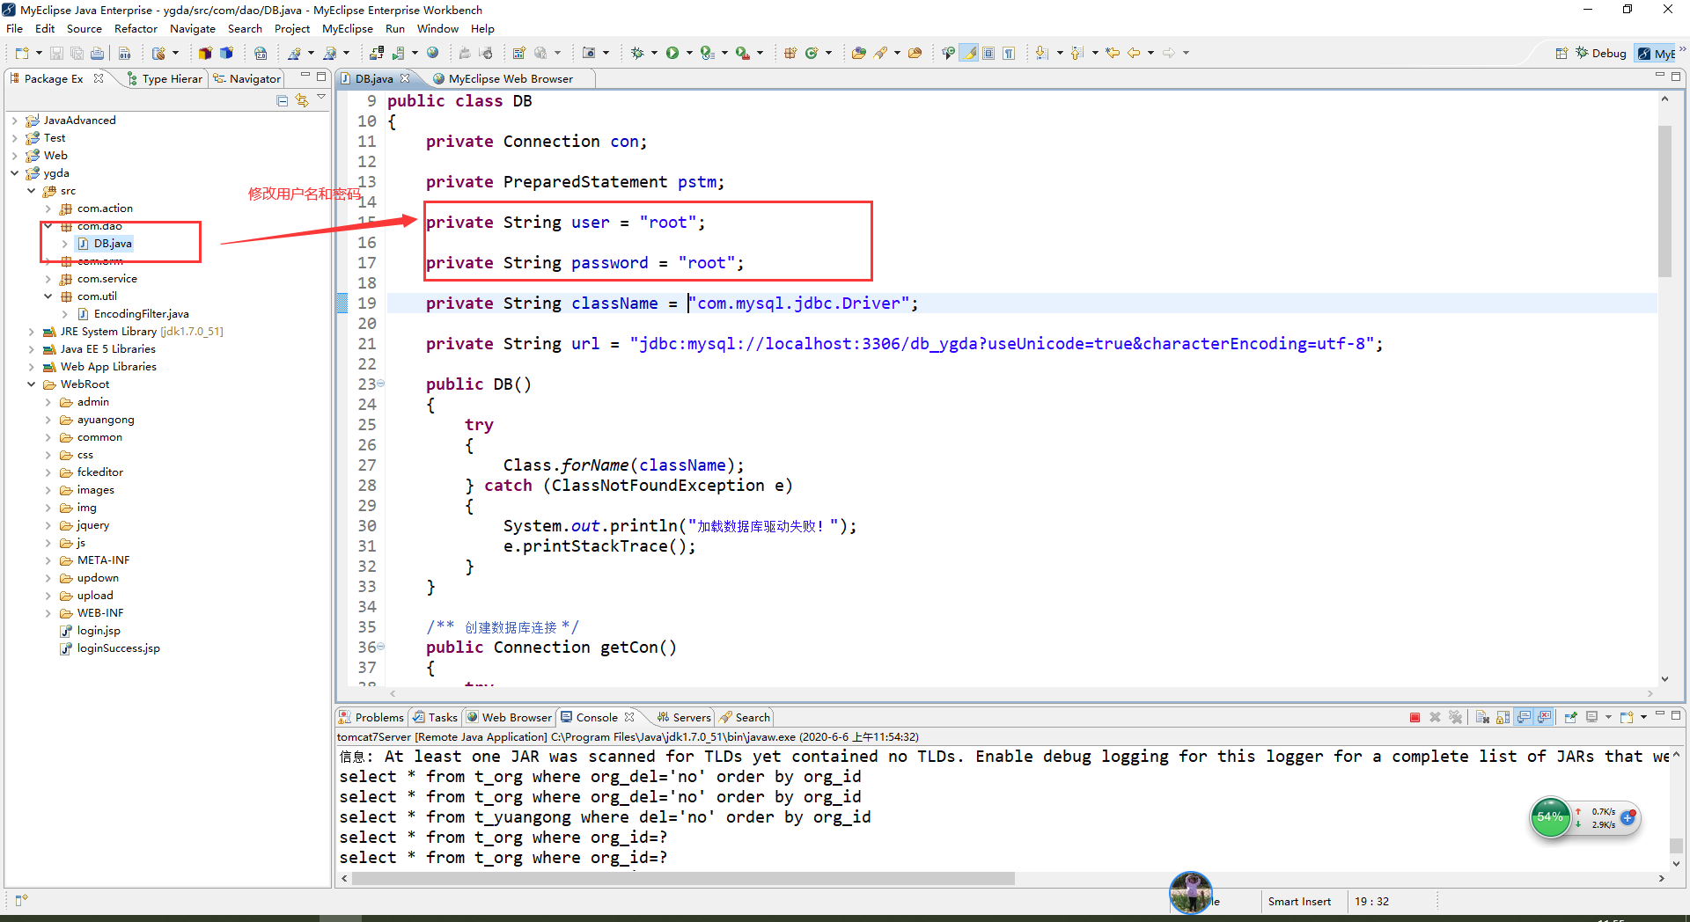Click the Search flashlight toolbar icon
Screen dimensions: 1690x922
880,53
